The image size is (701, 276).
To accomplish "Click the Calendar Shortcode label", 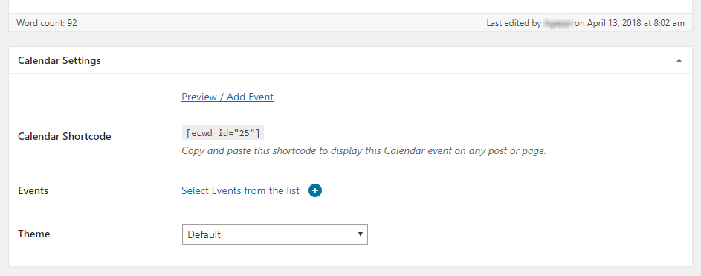I will pyautogui.click(x=65, y=136).
